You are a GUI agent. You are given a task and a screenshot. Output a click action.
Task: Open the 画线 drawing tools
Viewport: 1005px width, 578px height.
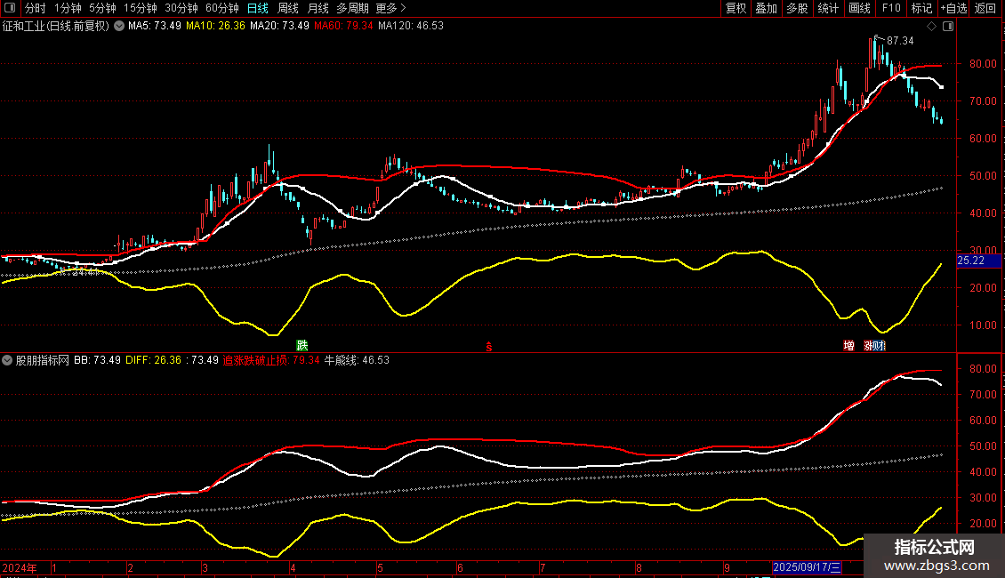(859, 8)
